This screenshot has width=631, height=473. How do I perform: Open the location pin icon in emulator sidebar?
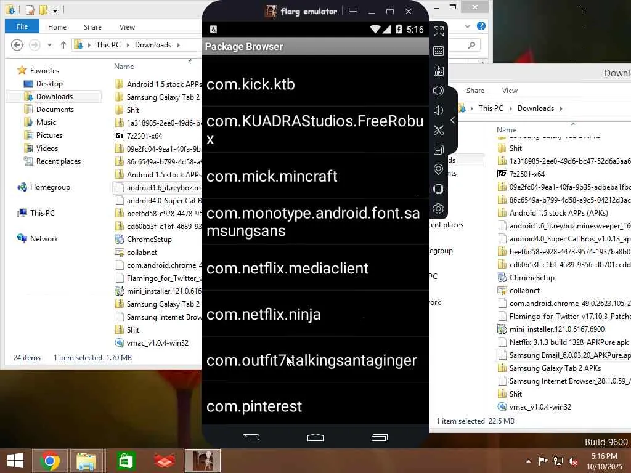click(x=439, y=169)
